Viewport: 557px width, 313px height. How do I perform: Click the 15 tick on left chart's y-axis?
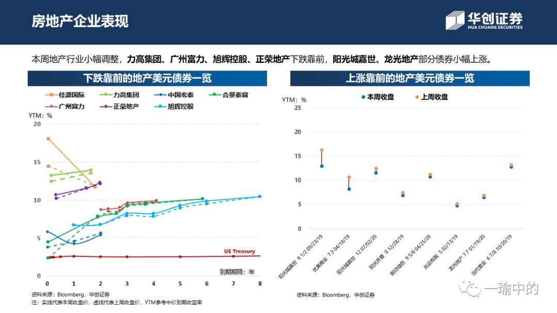point(37,162)
